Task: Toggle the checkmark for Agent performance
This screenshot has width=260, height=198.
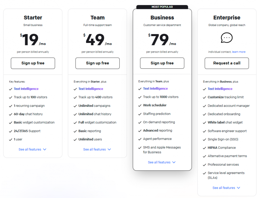Action: pos(140,139)
